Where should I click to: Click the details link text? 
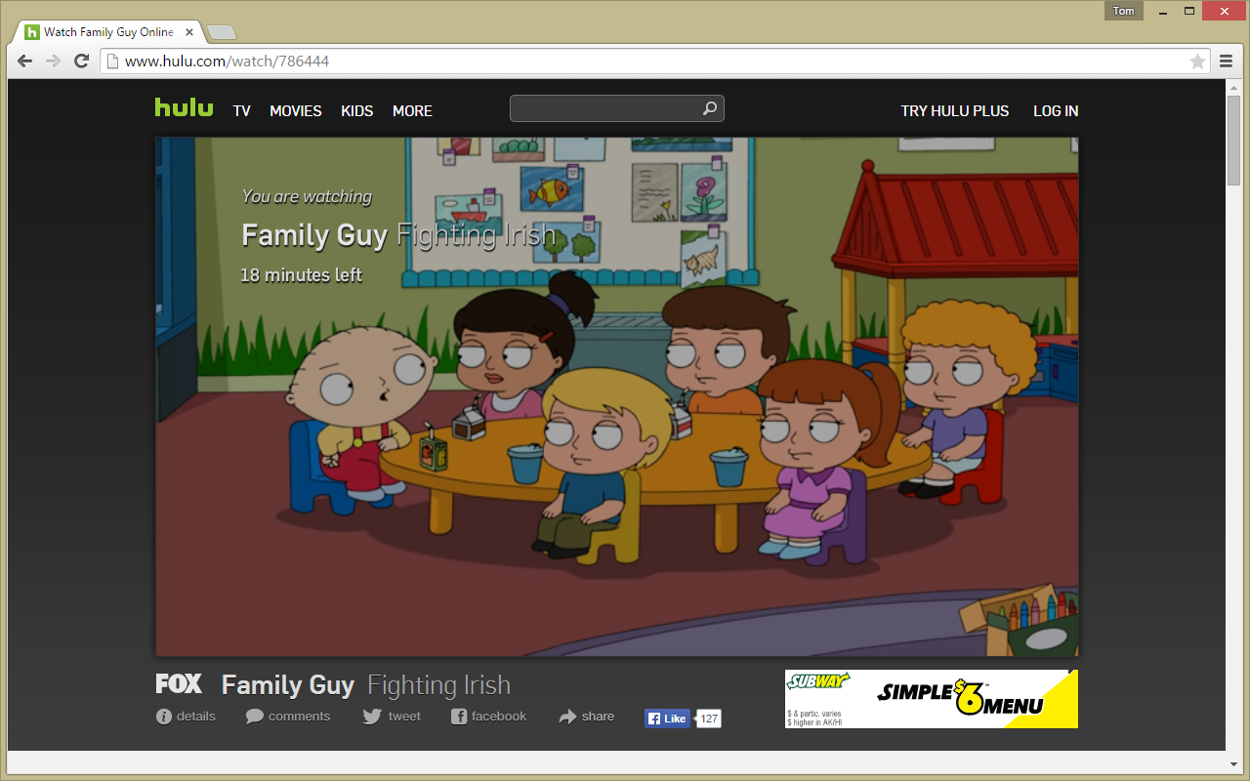(x=196, y=717)
